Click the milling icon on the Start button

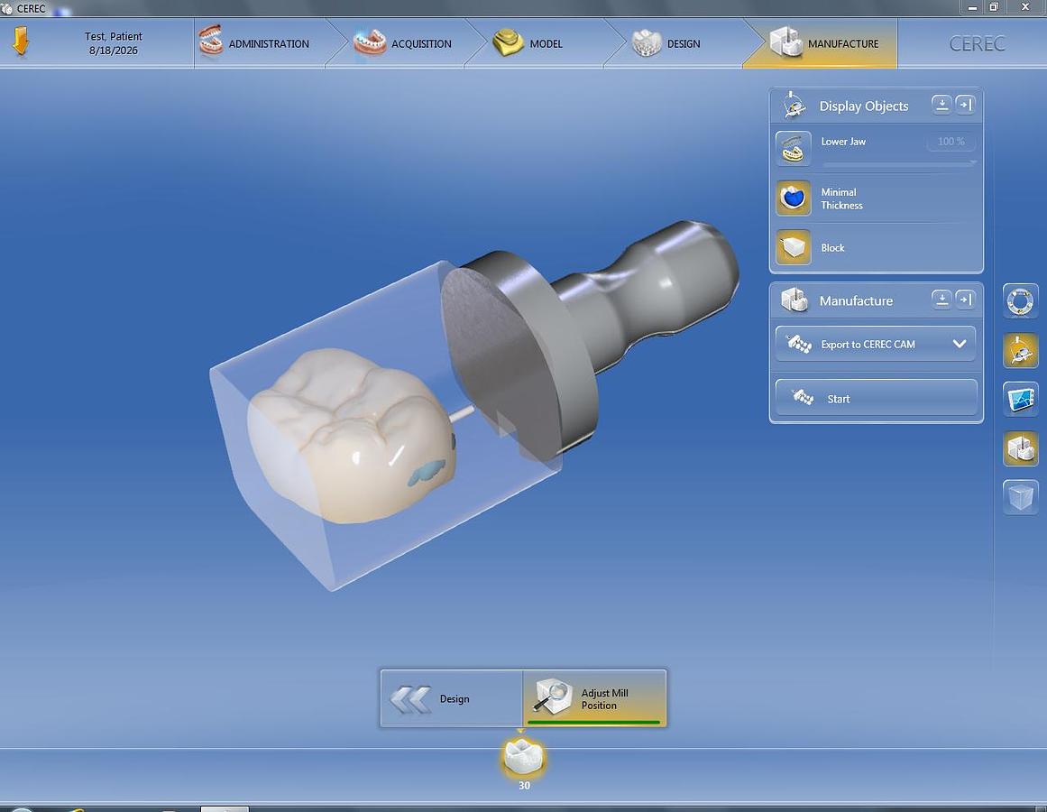click(x=803, y=398)
